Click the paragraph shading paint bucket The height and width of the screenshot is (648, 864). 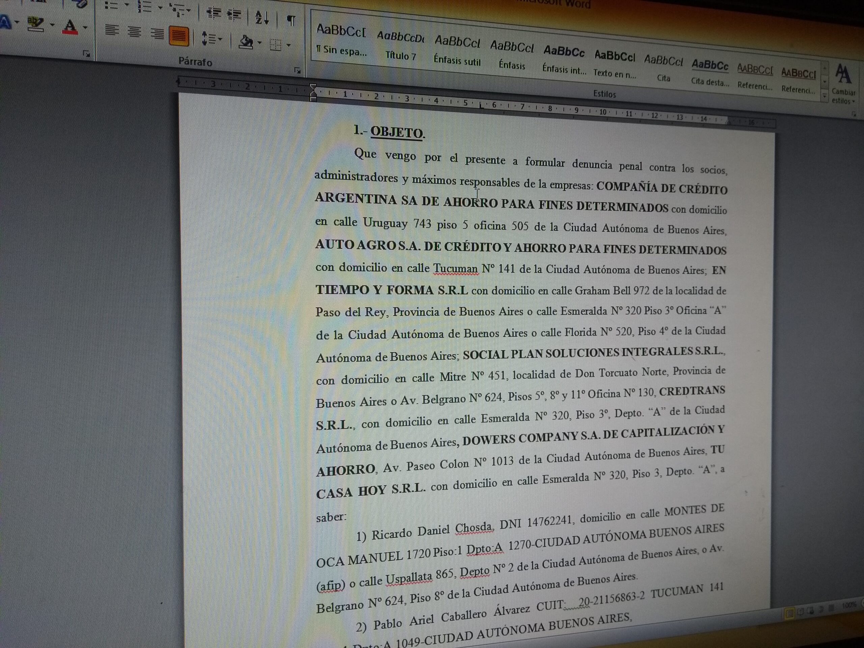(x=246, y=42)
